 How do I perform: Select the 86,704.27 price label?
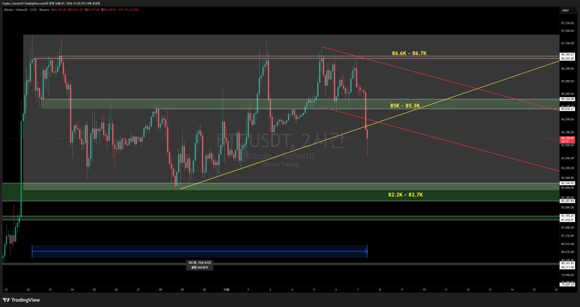(567, 54)
